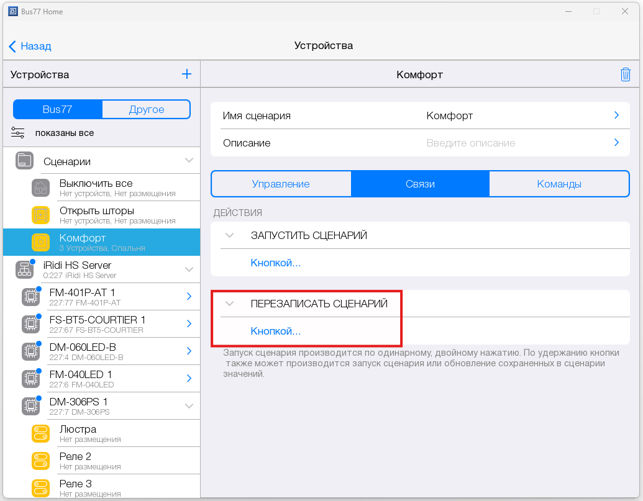Viewport: 643px width, 501px height.
Task: Switch to the Другое segment
Action: (147, 109)
